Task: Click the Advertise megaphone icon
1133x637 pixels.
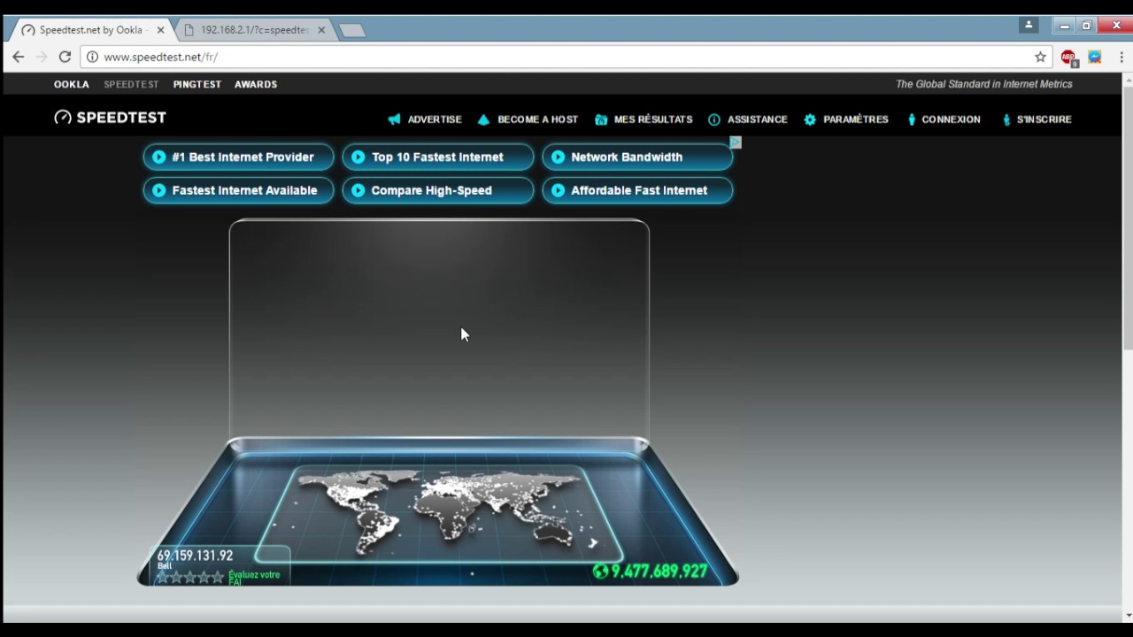Action: 394,119
